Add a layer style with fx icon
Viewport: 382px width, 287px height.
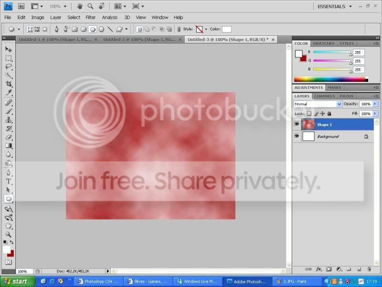[318, 269]
